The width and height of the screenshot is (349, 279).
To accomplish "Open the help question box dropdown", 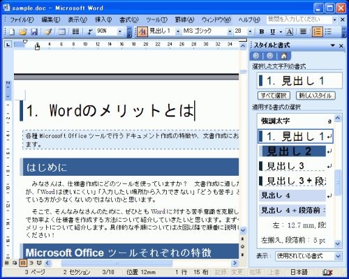I will (334, 20).
